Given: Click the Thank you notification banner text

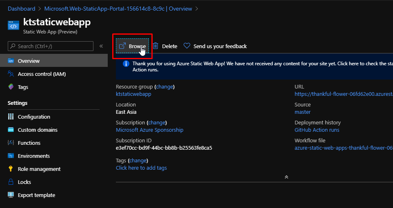Looking at the screenshot, I should (263, 66).
